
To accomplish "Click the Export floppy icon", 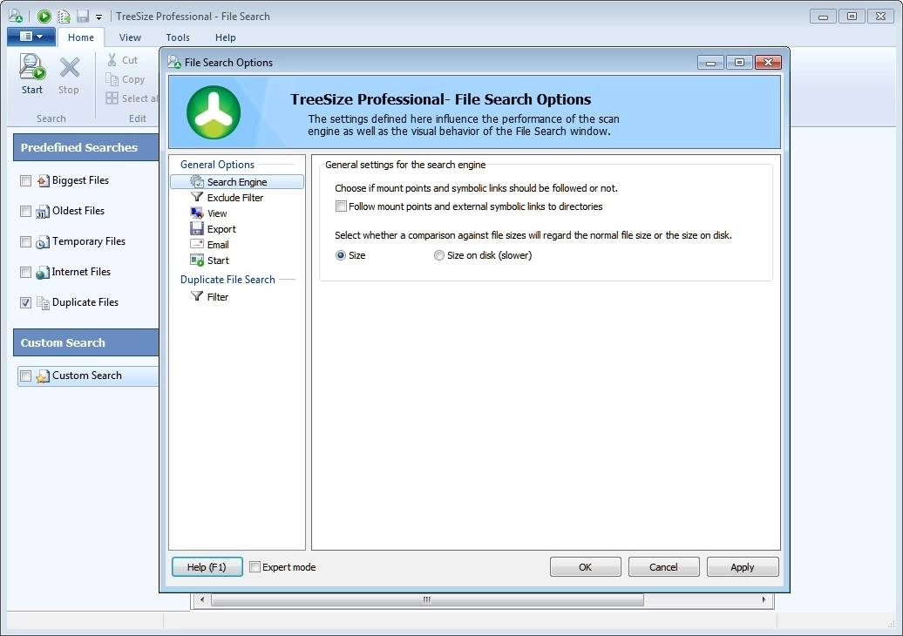I will pyautogui.click(x=197, y=228).
